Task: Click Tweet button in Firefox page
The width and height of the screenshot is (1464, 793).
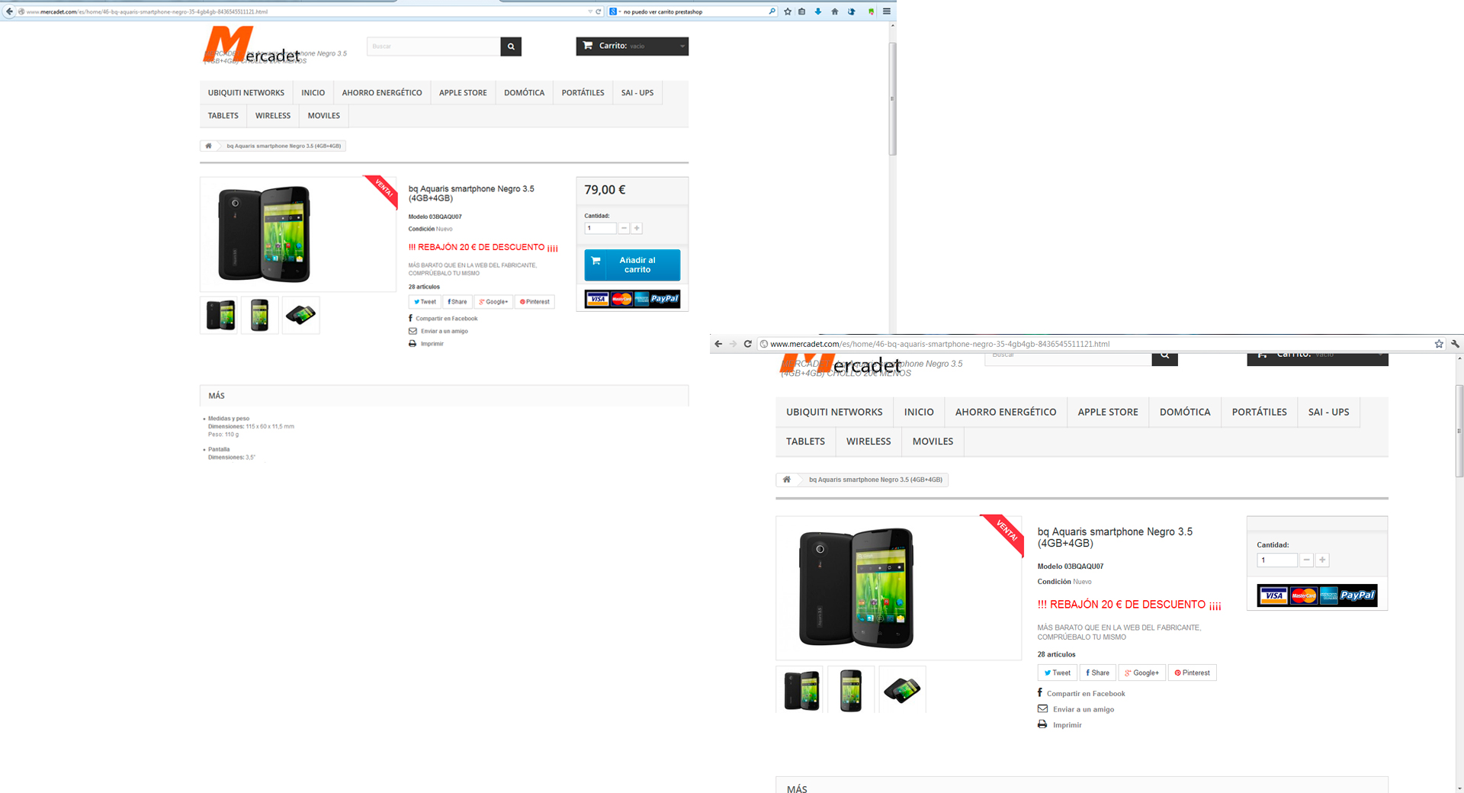Action: 425,302
